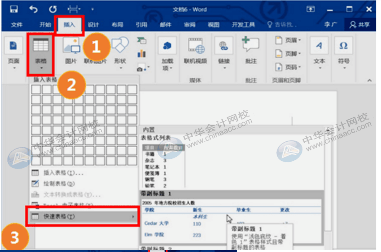Open the screenshot camera dropdown
Image resolution: width=381 pixels, height=252 pixels.
tap(143, 68)
